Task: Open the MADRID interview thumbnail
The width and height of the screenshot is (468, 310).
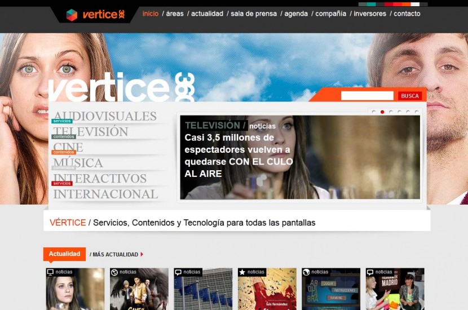Action: pyautogui.click(x=395, y=289)
